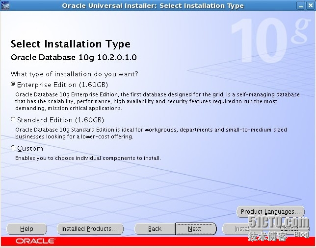This screenshot has height=248, width=316.
Task: Close the Oracle Universal Installer window
Action: coord(310,6)
